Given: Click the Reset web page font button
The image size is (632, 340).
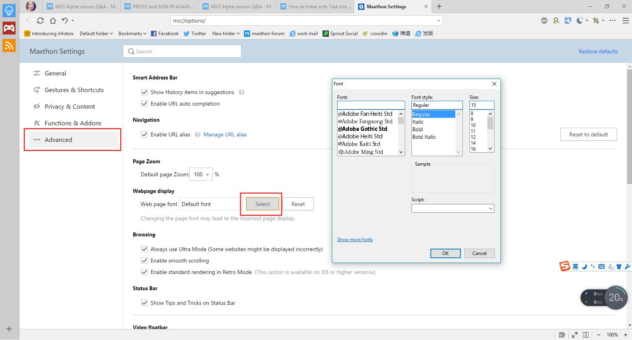Looking at the screenshot, I should [x=298, y=204].
